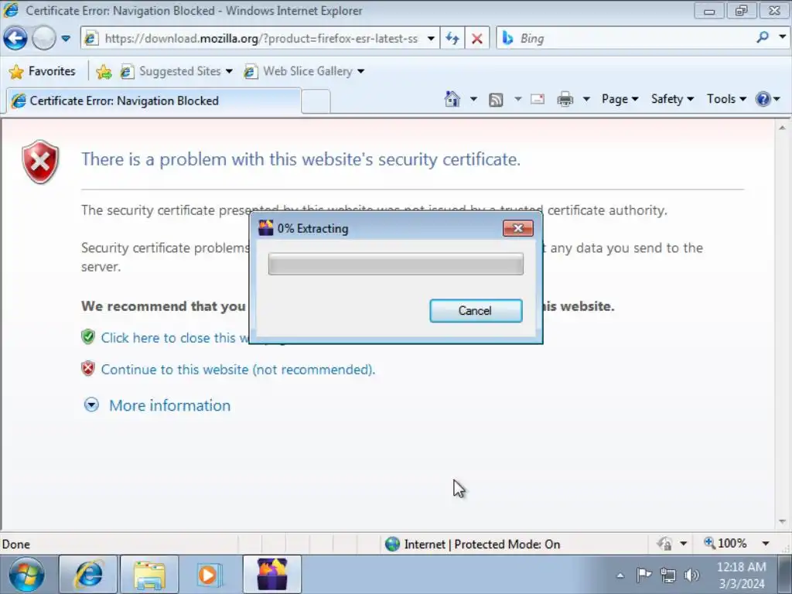Open the recent pages dropdown arrow
This screenshot has height=594, width=792.
coord(66,39)
